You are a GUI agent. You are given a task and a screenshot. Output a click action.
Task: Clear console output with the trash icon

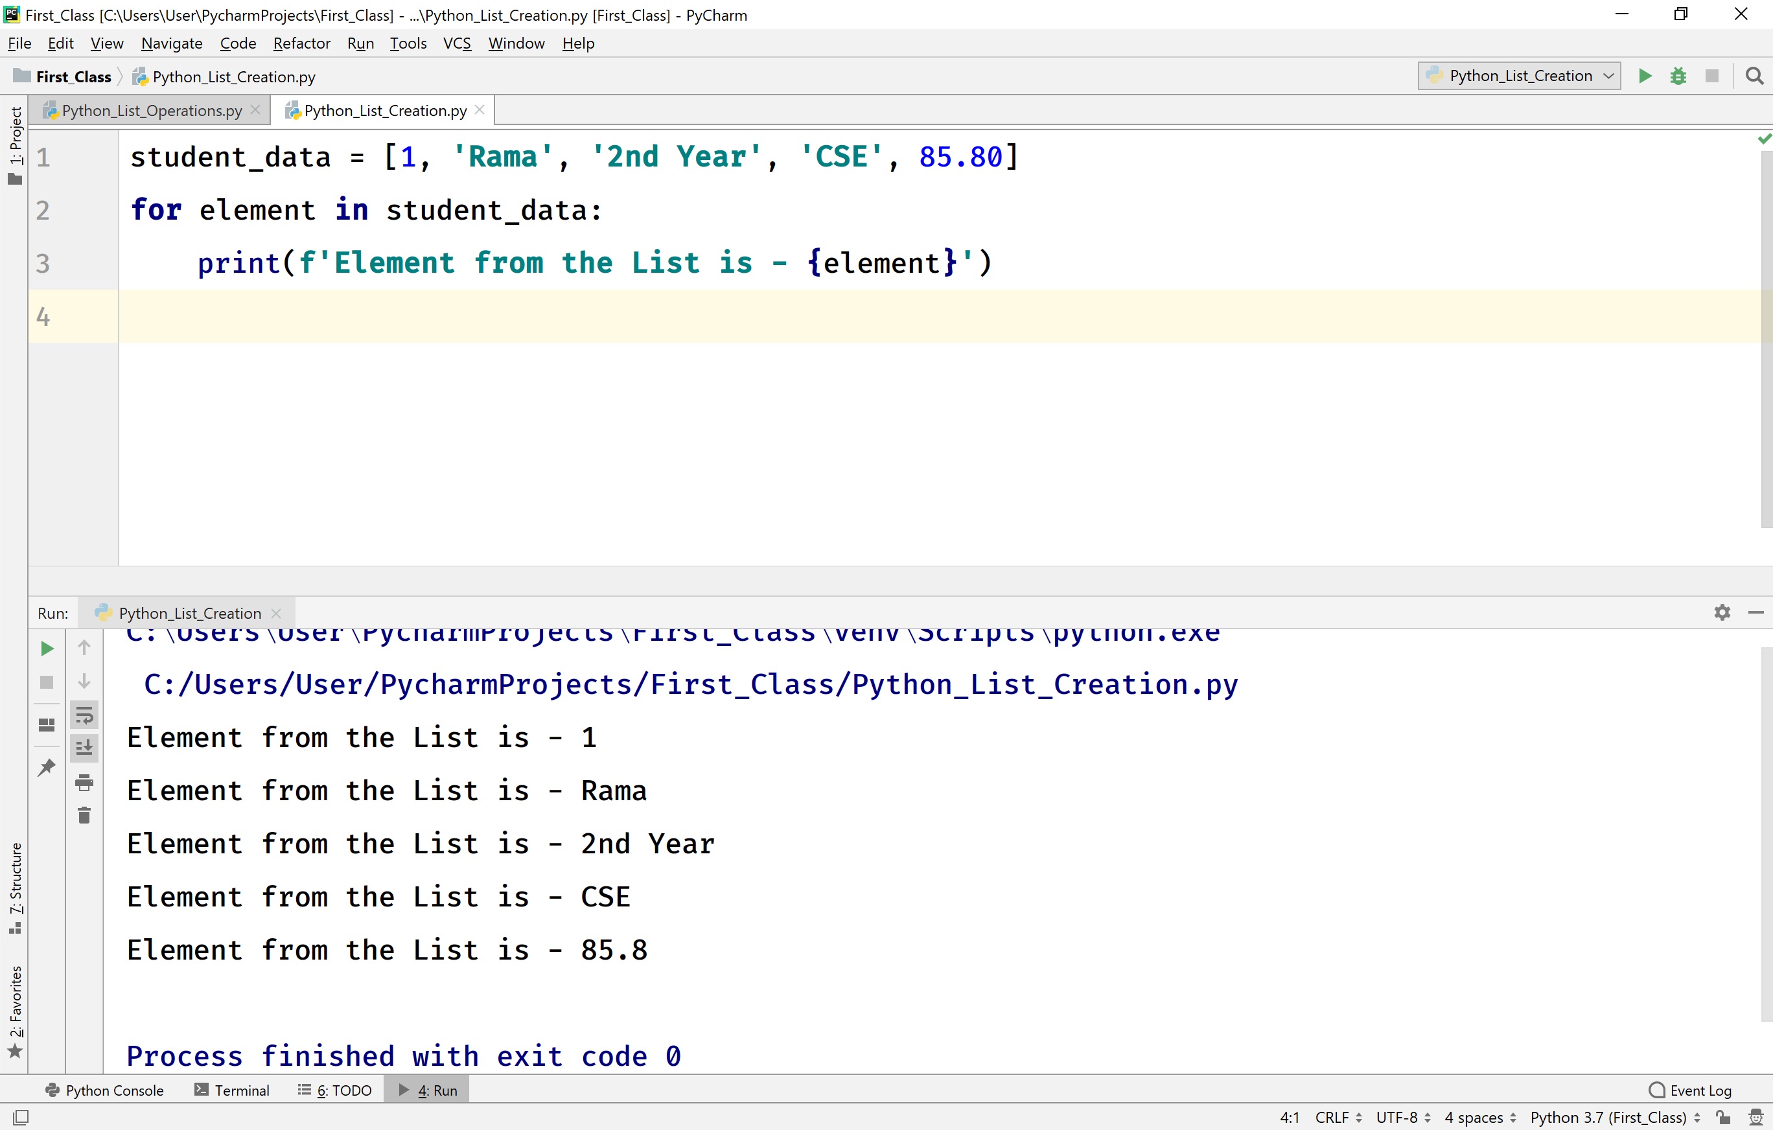coord(84,815)
